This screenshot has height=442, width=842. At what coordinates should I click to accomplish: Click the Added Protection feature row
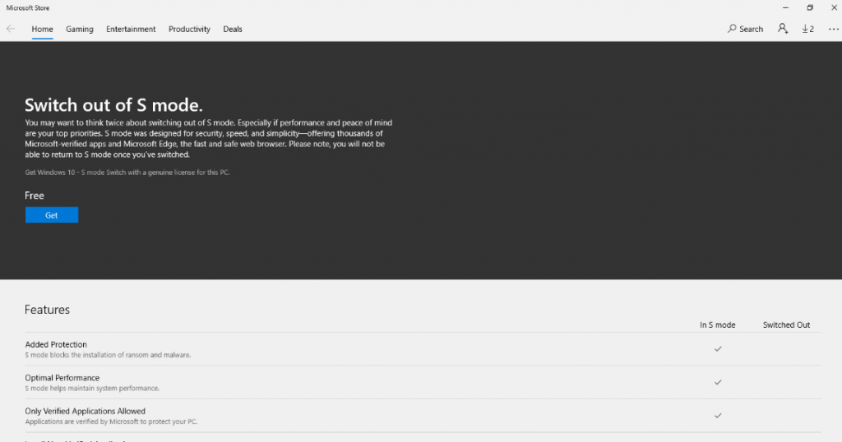click(x=423, y=349)
